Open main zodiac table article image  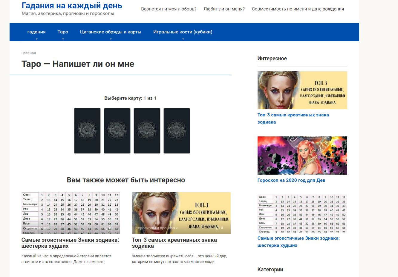click(71, 213)
